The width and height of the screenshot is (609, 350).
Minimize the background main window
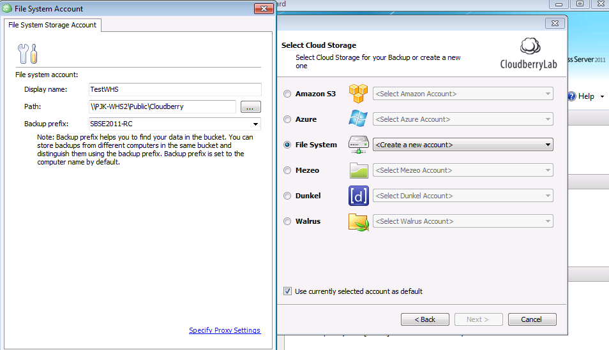559,4
